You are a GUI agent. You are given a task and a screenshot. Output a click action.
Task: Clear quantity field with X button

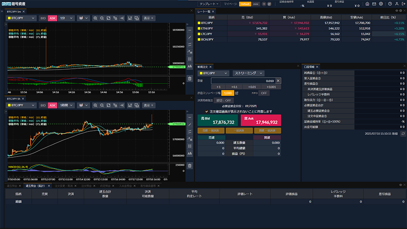point(278,81)
